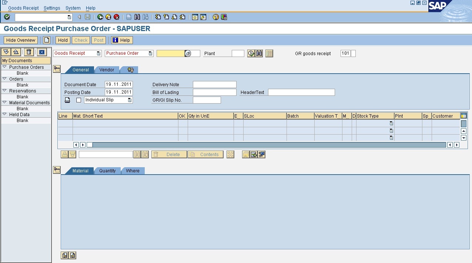The width and height of the screenshot is (472, 263).
Task: Click the Generate Shortcut icon
Action: [x=203, y=17]
